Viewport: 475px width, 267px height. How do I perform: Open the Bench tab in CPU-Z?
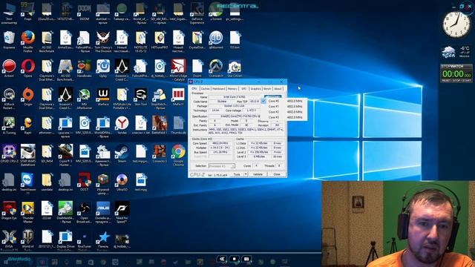click(x=267, y=89)
